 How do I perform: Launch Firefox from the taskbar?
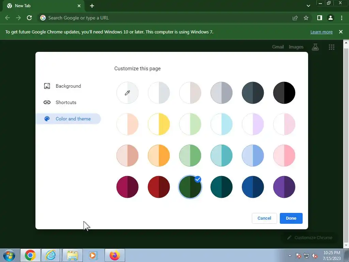coord(115,255)
